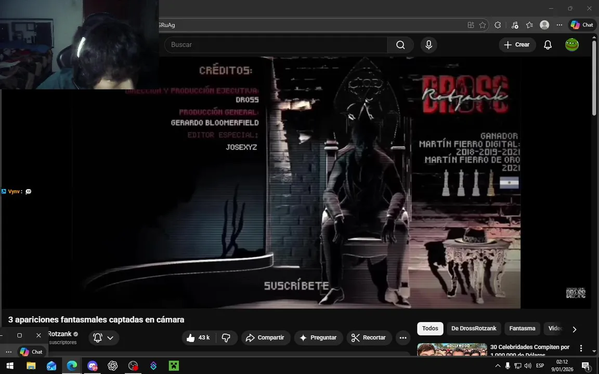Click the Dross watermark in video corner
This screenshot has width=599, height=374.
[x=576, y=293]
